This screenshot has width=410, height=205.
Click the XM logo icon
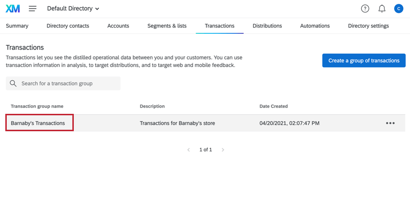[x=13, y=9]
